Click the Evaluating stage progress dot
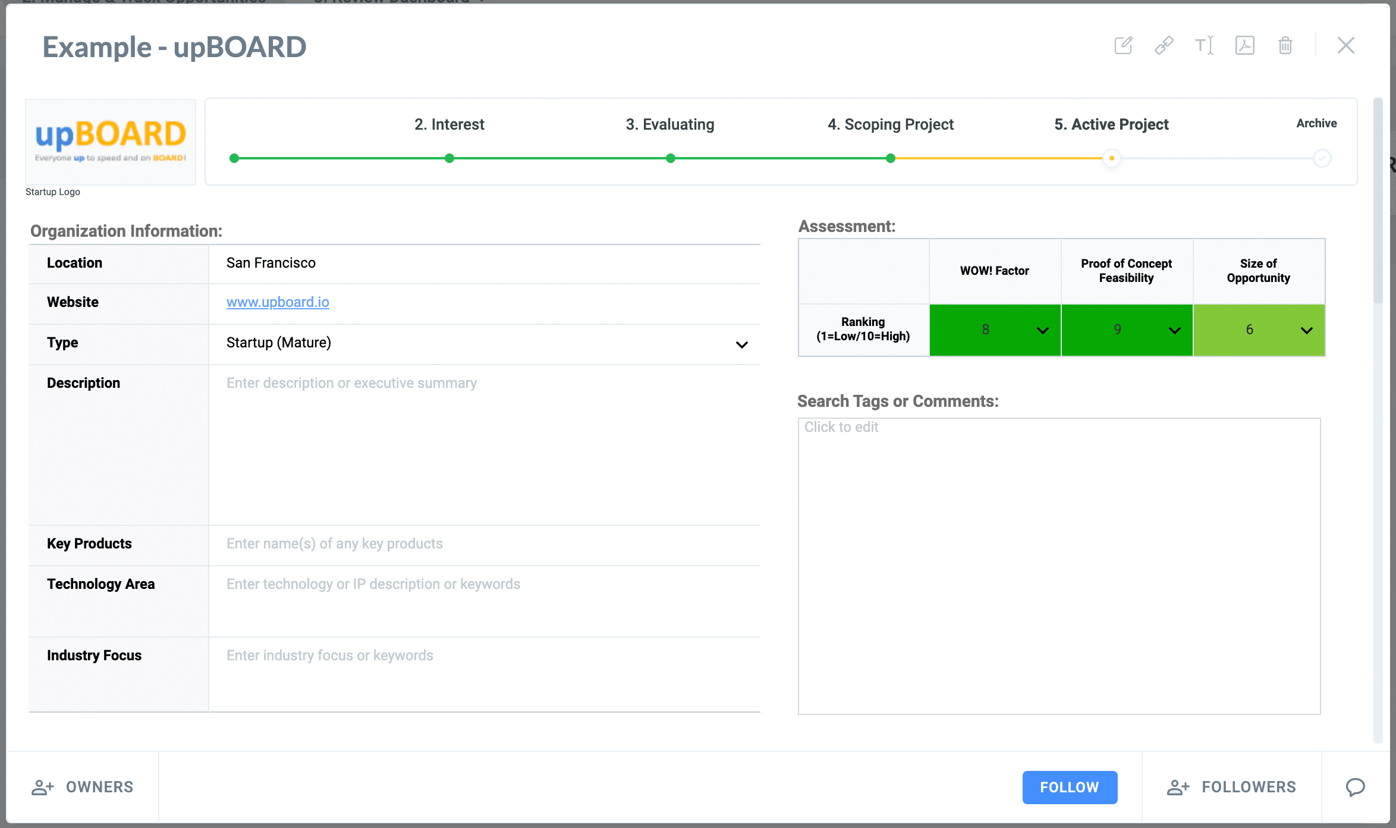 pos(671,158)
